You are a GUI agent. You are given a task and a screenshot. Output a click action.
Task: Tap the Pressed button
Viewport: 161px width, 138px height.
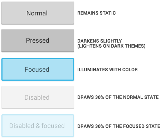[x=38, y=41]
